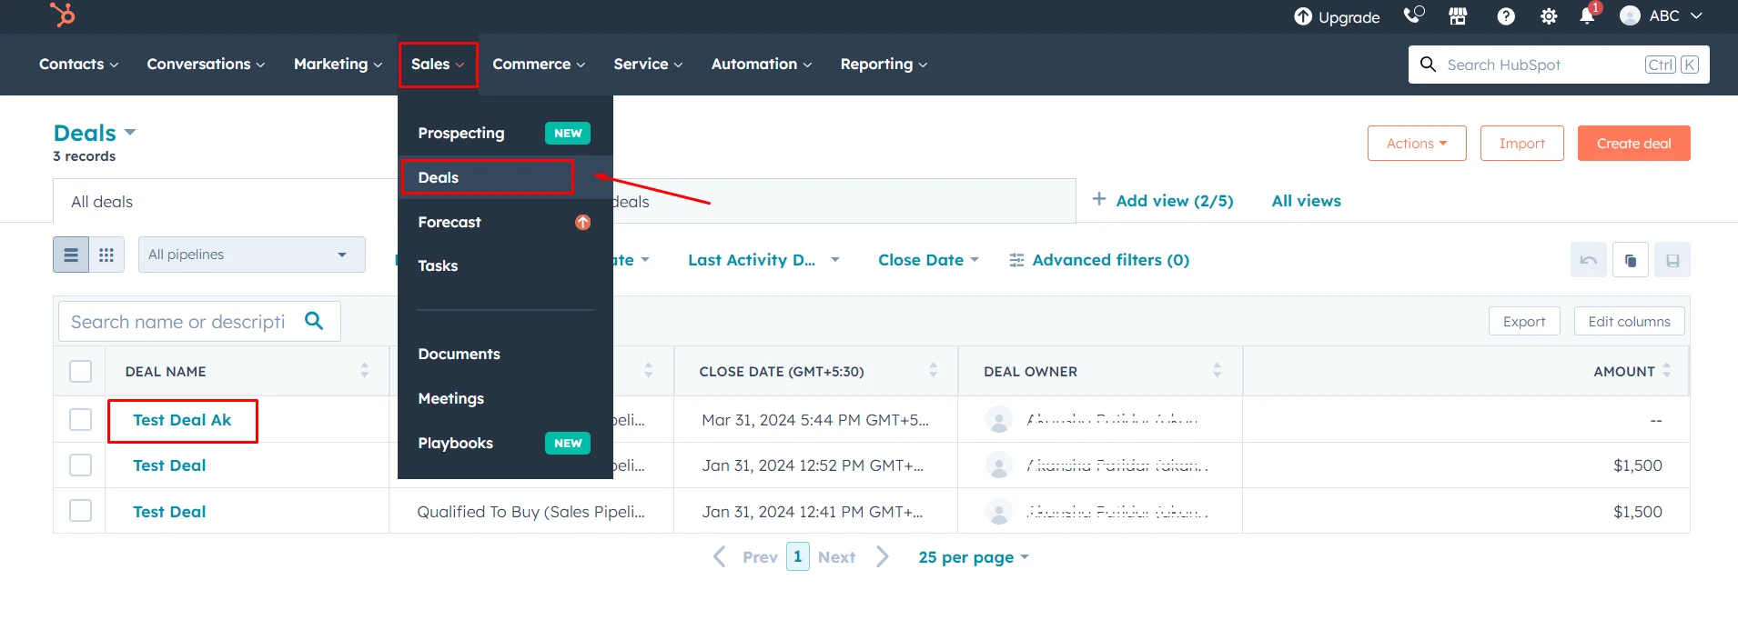Image resolution: width=1738 pixels, height=640 pixels.
Task: Select Forecast in Sales menu
Action: click(x=505, y=222)
